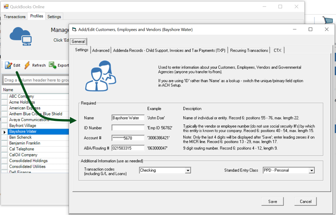The height and width of the screenshot is (215, 336).
Task: Click the Export spreadsheet icon
Action: [x=52, y=65]
